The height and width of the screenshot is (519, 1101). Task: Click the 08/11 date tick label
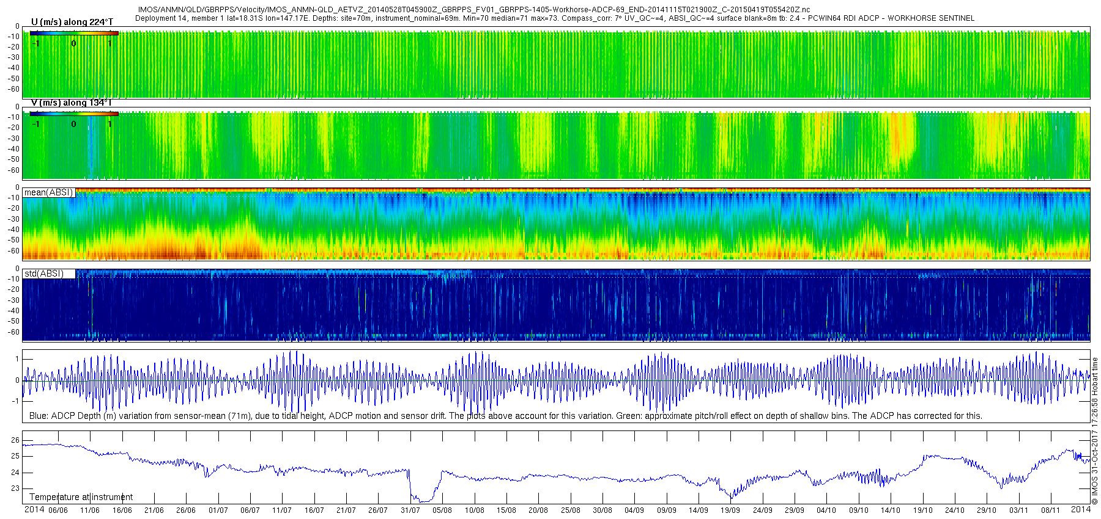coord(1050,510)
